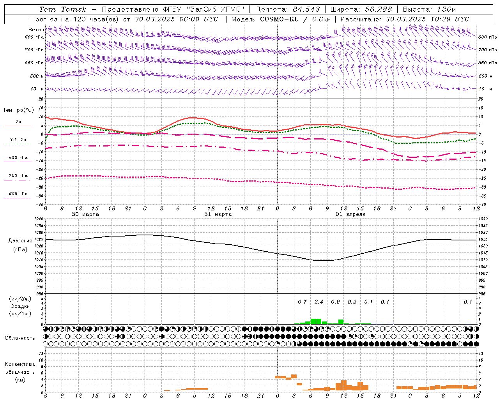Viewport: 499px width, 399px height.
Task: Click the 'Конвективн.' convective cloud label
Action: pos(20,364)
